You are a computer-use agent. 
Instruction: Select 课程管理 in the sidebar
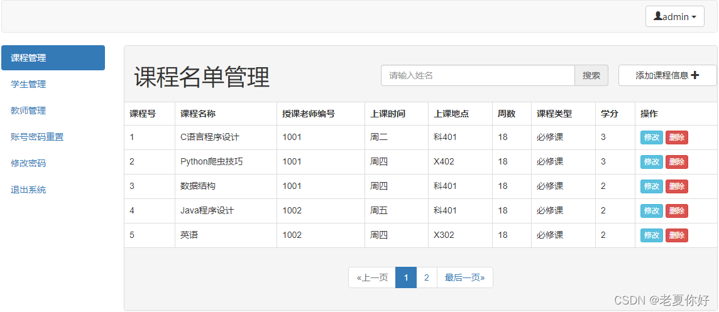click(53, 58)
